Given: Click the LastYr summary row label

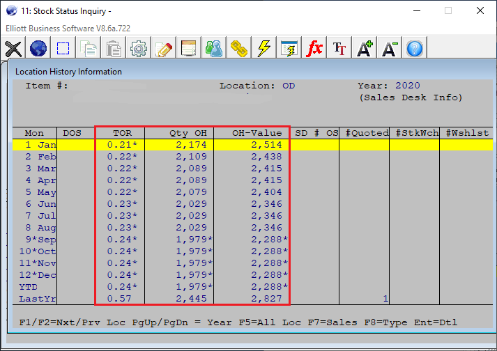Looking at the screenshot, I should tap(38, 299).
